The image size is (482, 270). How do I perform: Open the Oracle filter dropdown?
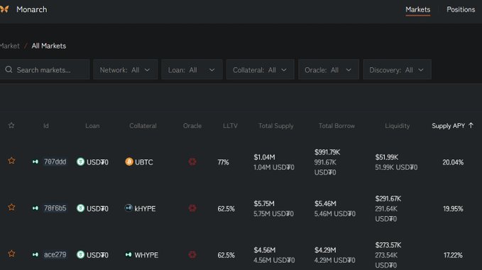pyautogui.click(x=328, y=69)
